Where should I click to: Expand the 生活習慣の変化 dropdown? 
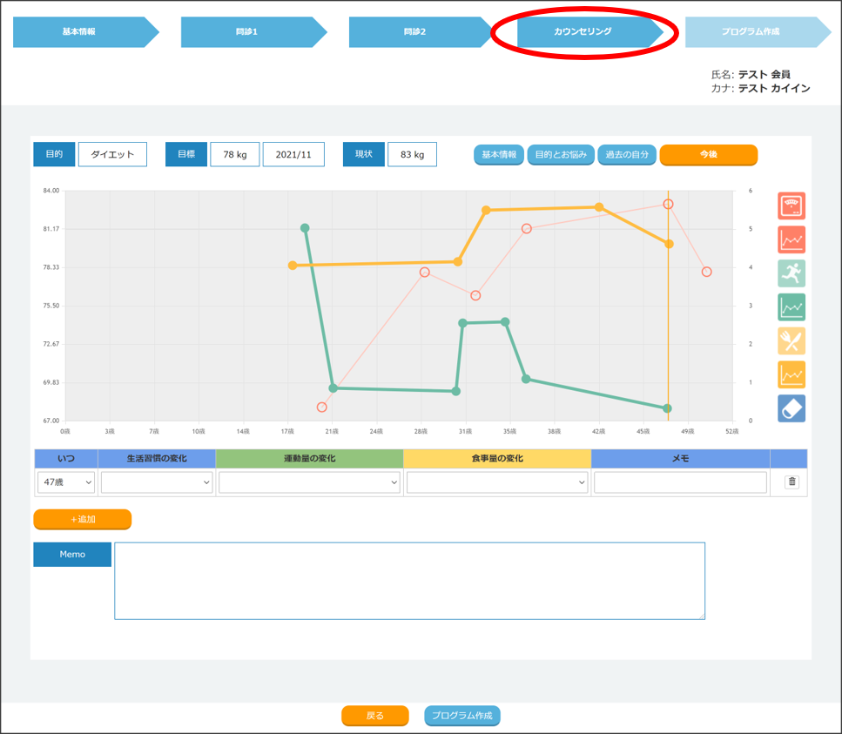(157, 482)
